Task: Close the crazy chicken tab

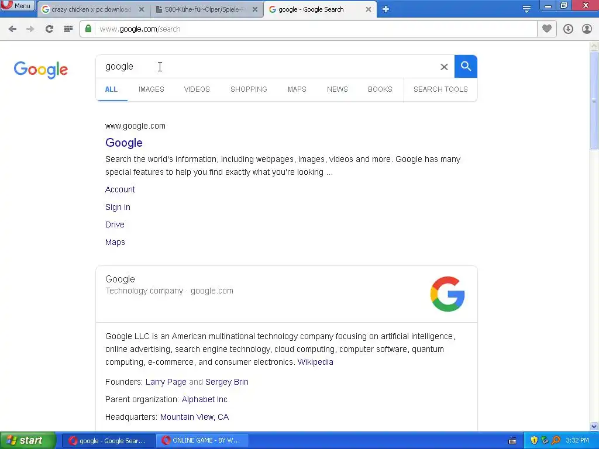Action: pyautogui.click(x=142, y=9)
